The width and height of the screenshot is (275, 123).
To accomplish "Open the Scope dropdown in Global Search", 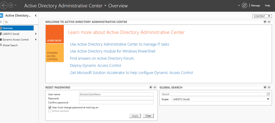I will (268, 99).
